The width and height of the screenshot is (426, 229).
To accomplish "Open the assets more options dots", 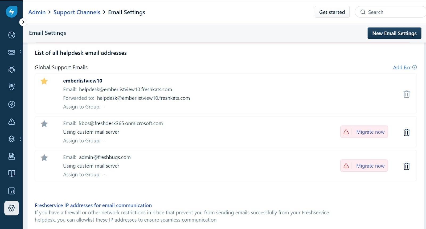I will click(21, 139).
